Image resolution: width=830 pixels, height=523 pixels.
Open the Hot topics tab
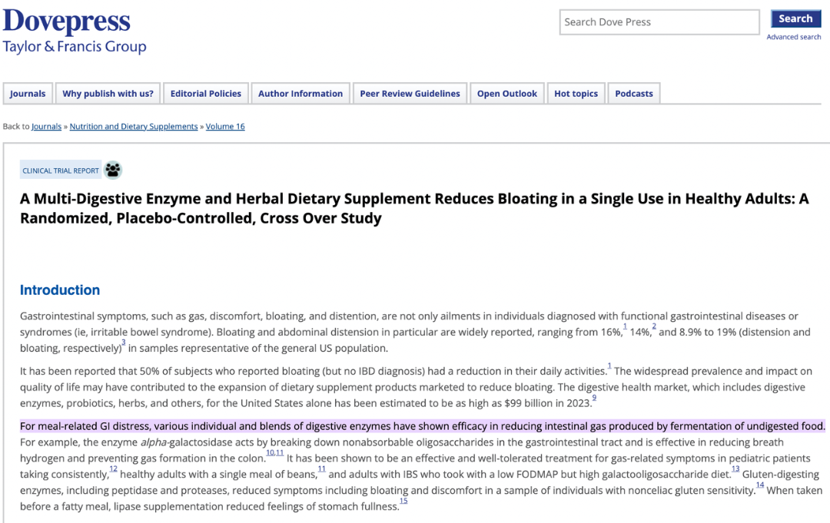576,94
